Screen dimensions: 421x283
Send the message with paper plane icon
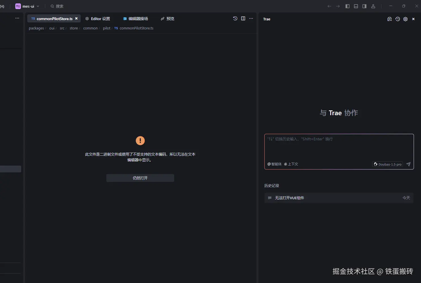click(x=409, y=164)
